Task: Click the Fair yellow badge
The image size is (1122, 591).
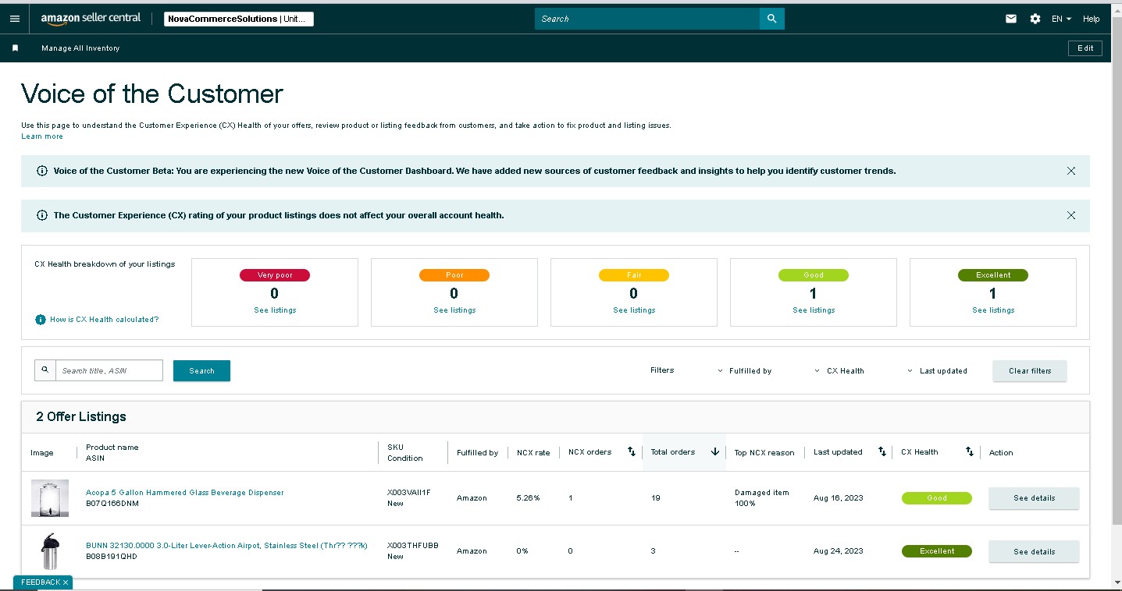Action: pos(634,275)
